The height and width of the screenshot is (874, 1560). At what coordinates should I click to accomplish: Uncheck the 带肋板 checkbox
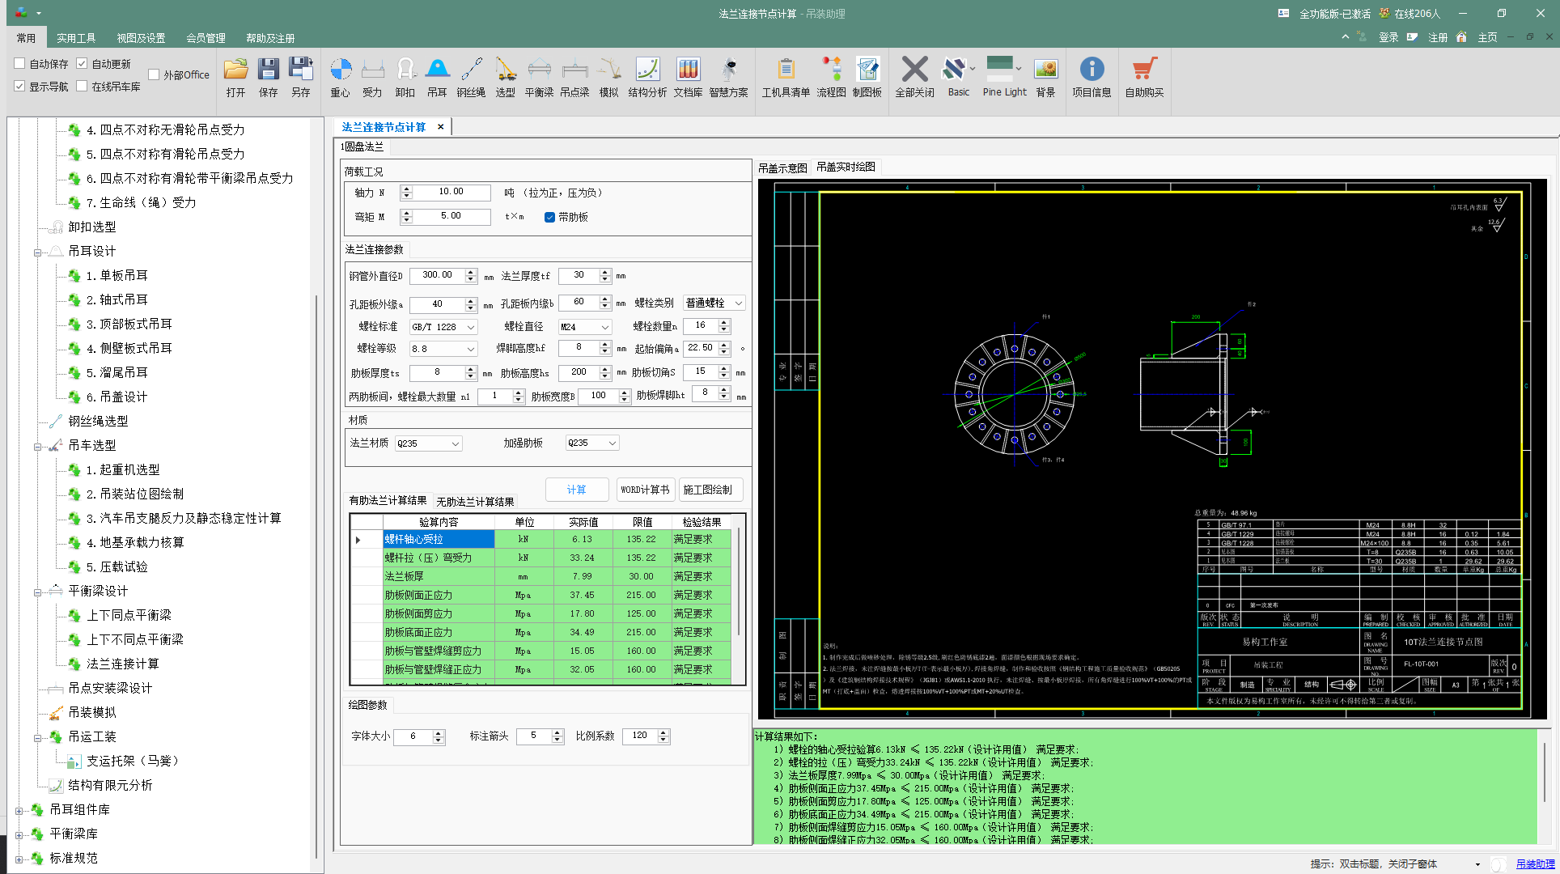coord(550,217)
